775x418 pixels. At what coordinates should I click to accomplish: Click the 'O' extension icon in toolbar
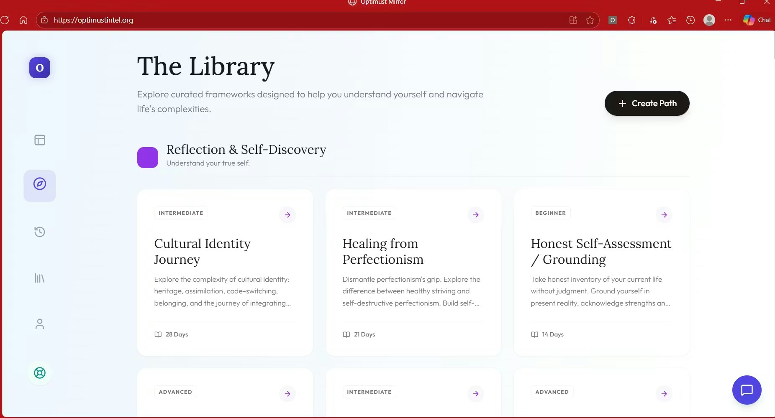613,20
